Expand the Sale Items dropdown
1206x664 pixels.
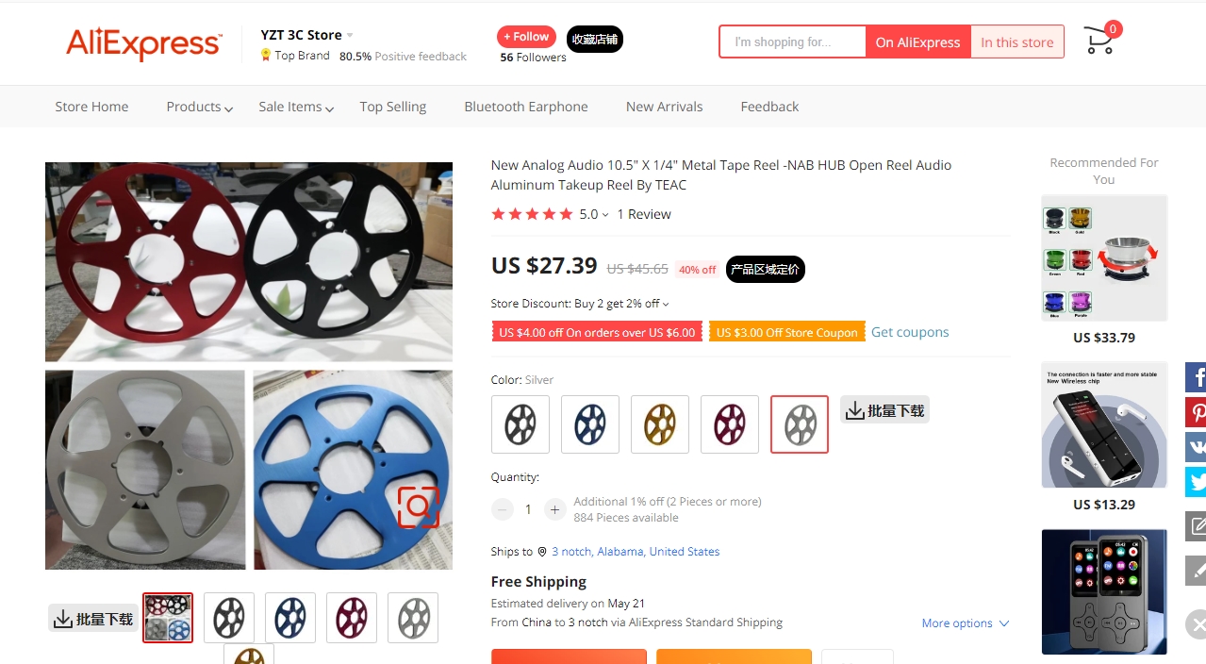(x=296, y=107)
